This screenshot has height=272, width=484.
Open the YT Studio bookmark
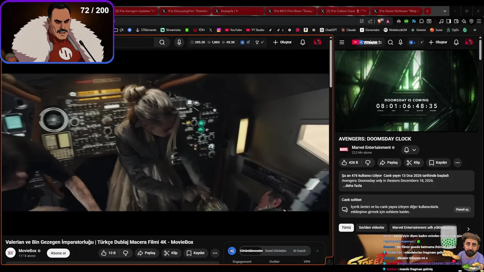coord(255,30)
